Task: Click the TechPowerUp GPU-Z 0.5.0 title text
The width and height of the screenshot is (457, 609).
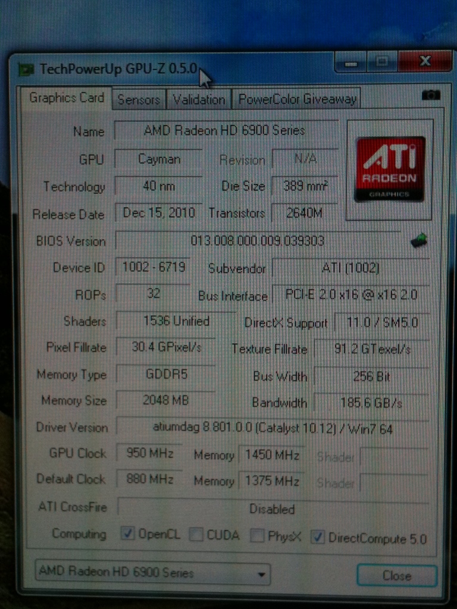Action: [118, 69]
